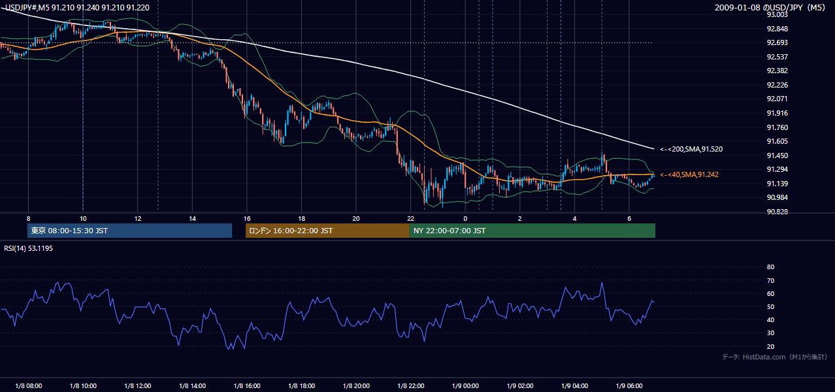Screen dimensions: 835x392
Task: Click hour label 14 on price chart axis
Action: [x=192, y=218]
